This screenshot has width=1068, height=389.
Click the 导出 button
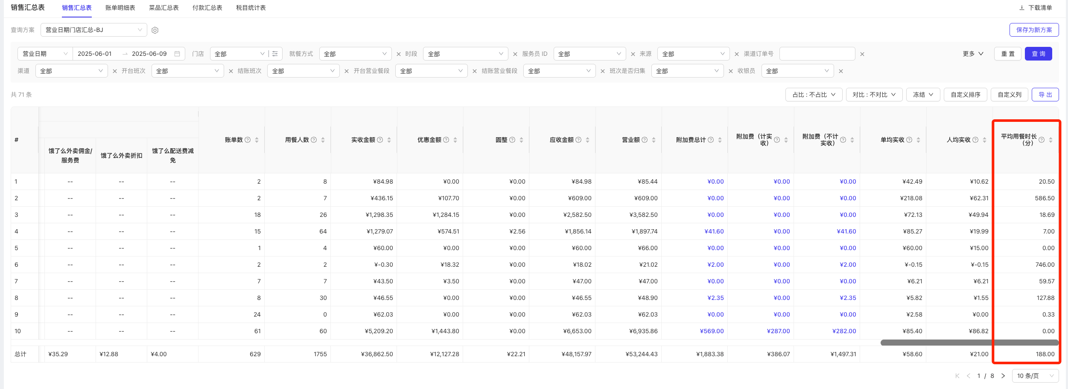pos(1045,95)
